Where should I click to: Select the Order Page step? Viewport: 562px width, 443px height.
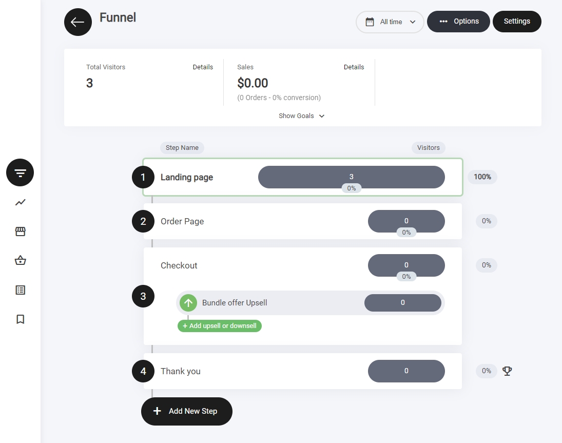coord(182,222)
